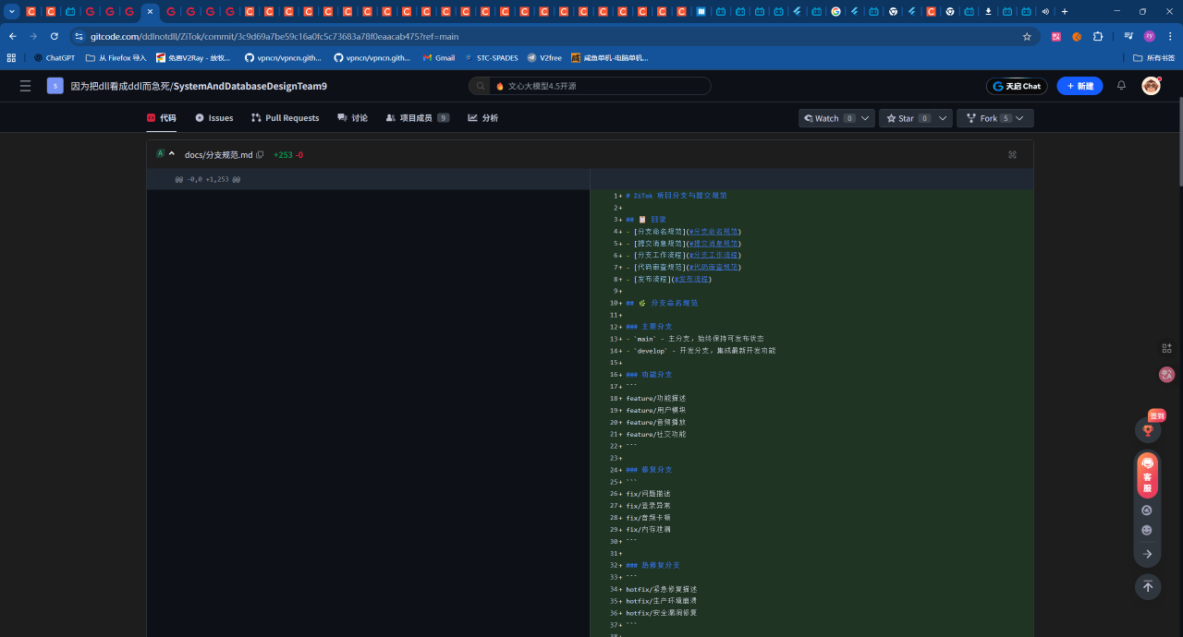Open the browser profile avatar
The image size is (1183, 637).
pyautogui.click(x=1149, y=37)
